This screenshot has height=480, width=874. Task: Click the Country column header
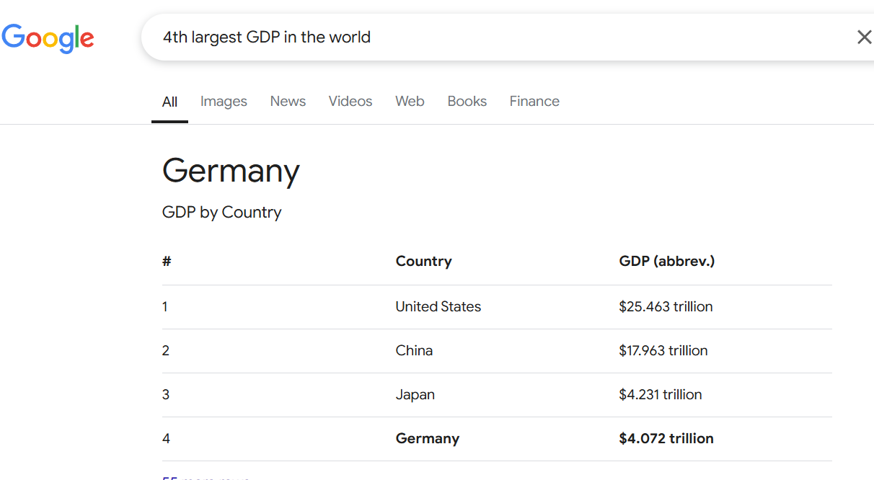pos(423,262)
